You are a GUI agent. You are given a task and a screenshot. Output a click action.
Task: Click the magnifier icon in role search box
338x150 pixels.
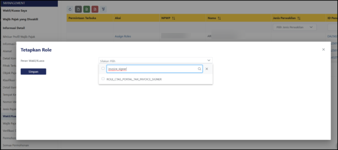pos(199,69)
